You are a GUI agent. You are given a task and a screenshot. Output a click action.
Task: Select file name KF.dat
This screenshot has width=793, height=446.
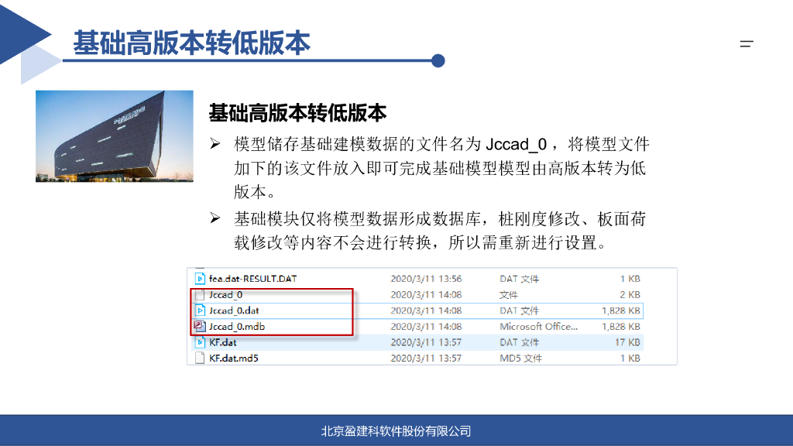pyautogui.click(x=222, y=342)
